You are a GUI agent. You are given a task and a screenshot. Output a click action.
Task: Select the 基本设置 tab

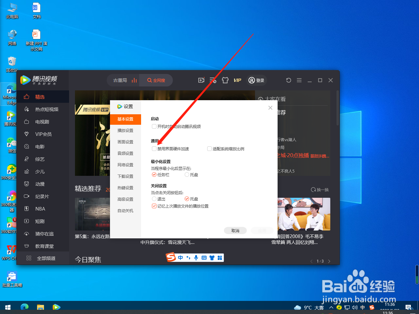click(x=125, y=119)
